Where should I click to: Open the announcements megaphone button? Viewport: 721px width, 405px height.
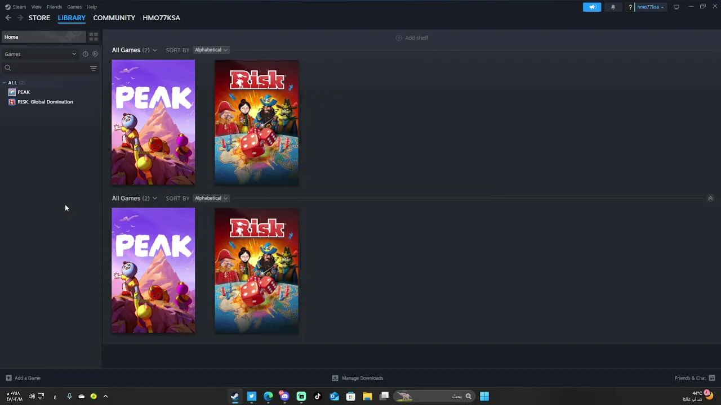tap(592, 7)
